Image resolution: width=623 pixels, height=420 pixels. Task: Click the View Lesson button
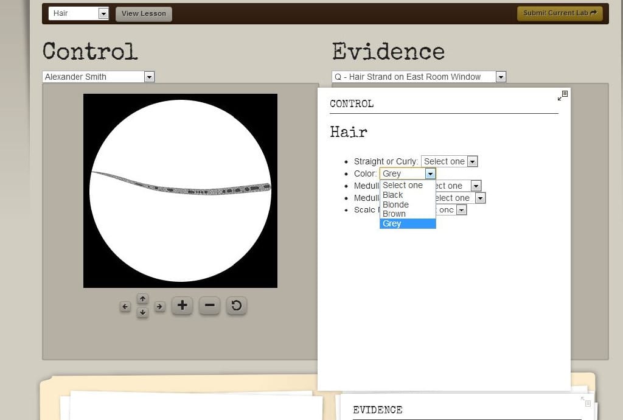(144, 13)
